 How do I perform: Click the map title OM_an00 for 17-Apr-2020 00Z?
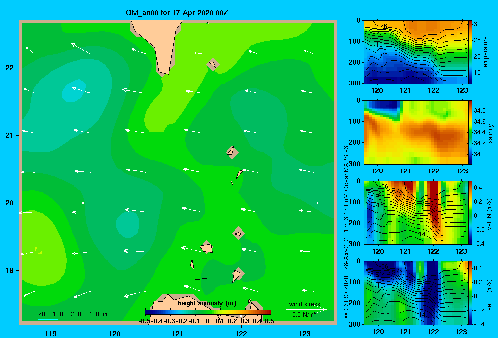[177, 13]
